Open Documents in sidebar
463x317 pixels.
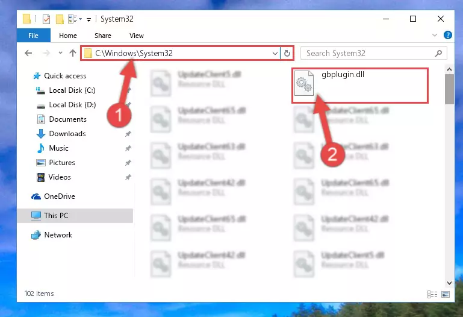(67, 119)
